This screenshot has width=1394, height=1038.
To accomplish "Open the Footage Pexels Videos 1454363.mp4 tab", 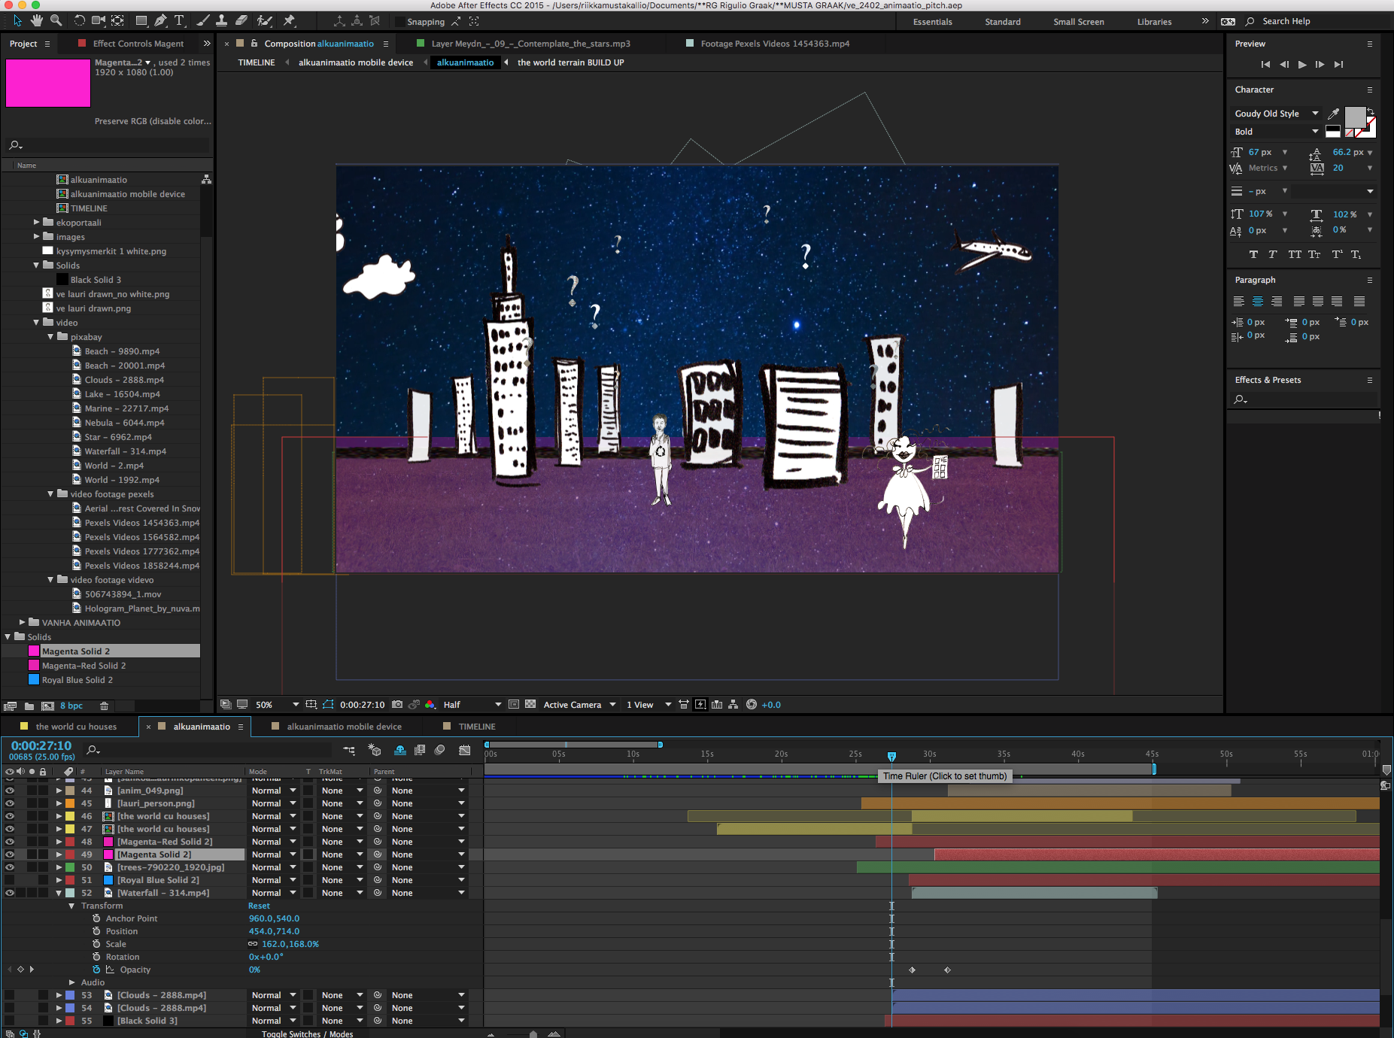I will (775, 44).
